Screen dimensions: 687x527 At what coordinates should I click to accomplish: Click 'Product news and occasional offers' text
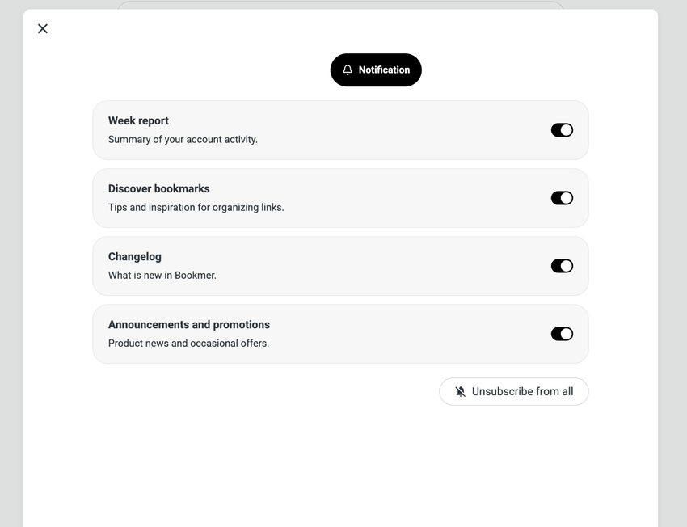pos(188,344)
